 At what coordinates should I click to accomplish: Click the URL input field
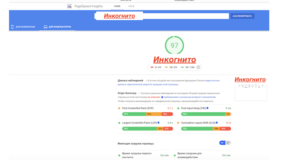point(161,16)
